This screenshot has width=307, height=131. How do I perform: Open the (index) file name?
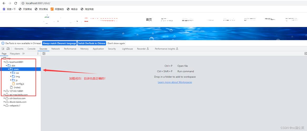tap(17, 87)
